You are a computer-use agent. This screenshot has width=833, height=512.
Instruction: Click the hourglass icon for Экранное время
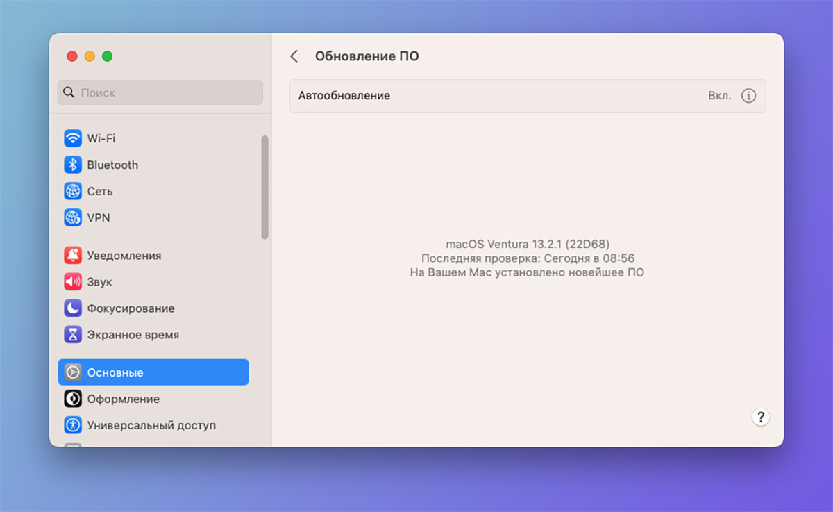point(73,335)
